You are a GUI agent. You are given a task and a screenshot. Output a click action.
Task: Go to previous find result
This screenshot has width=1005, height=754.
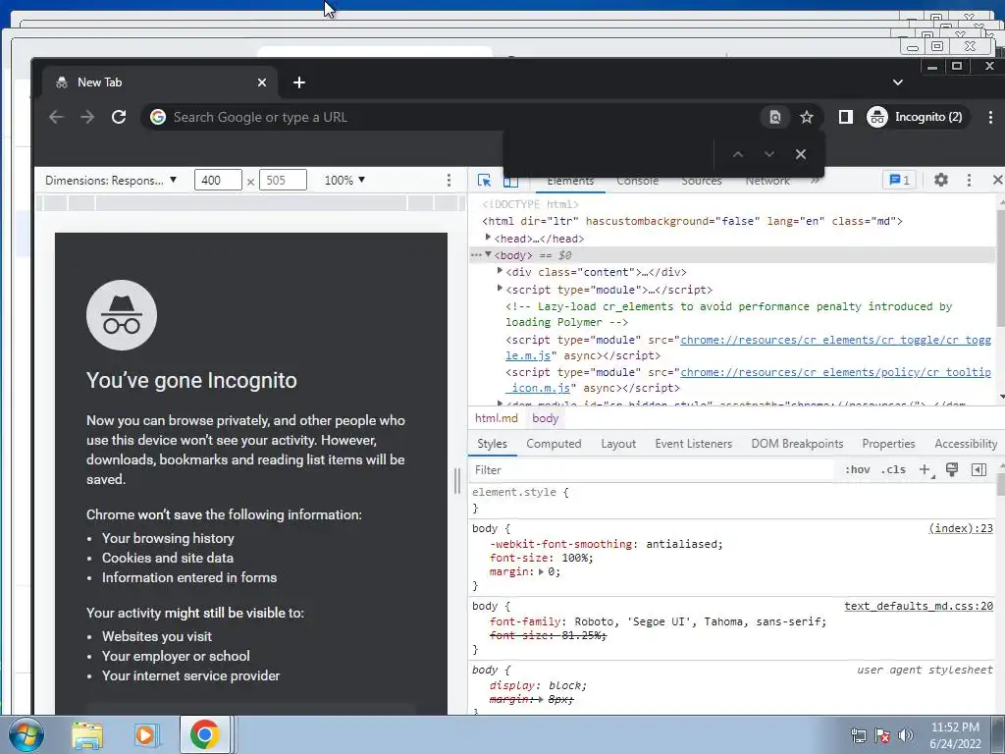(x=738, y=154)
